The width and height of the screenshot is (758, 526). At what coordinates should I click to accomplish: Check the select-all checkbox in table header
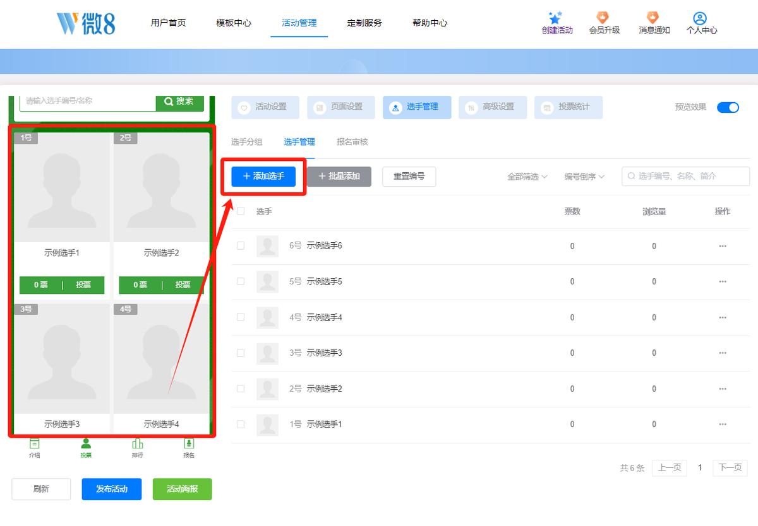(x=241, y=211)
